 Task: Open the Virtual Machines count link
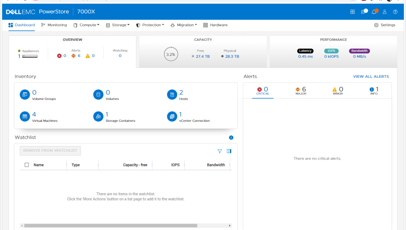pyautogui.click(x=34, y=114)
